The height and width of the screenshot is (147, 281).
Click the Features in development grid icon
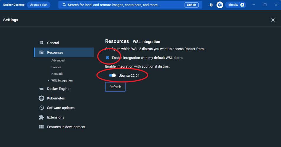(x=41, y=127)
